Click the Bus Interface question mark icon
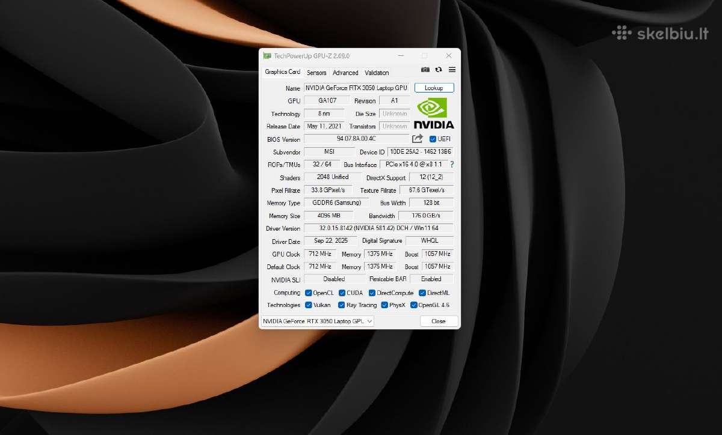Viewport: 722px width, 435px height. [x=452, y=165]
